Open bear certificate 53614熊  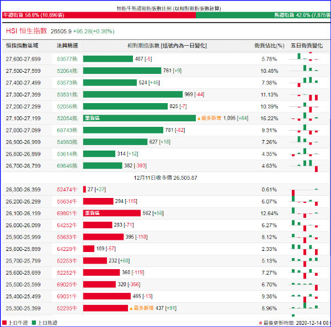coord(67,154)
